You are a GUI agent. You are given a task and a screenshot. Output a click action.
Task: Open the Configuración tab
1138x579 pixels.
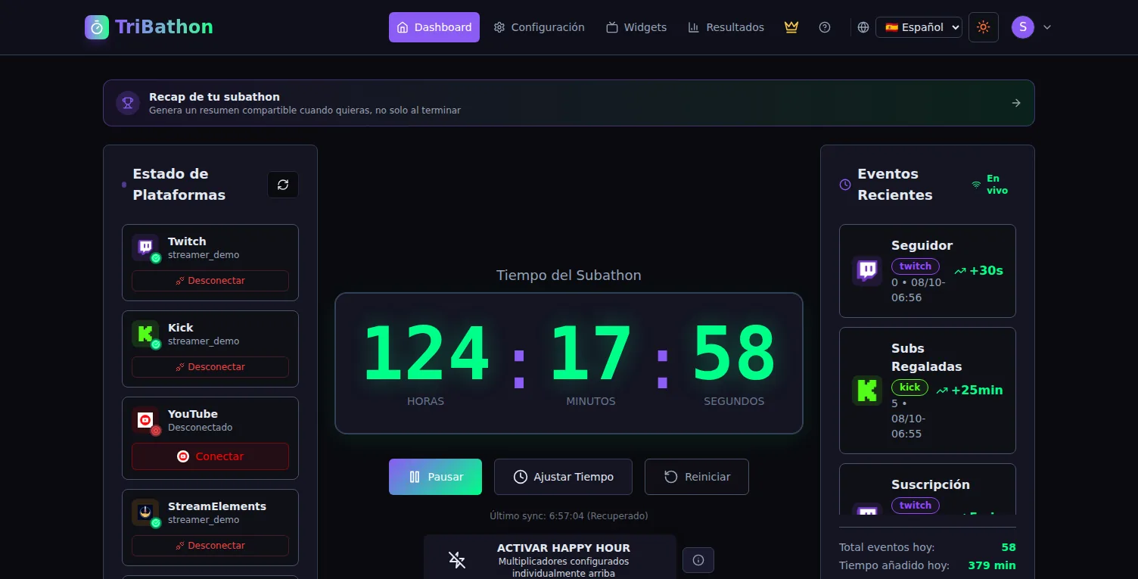[x=539, y=27]
